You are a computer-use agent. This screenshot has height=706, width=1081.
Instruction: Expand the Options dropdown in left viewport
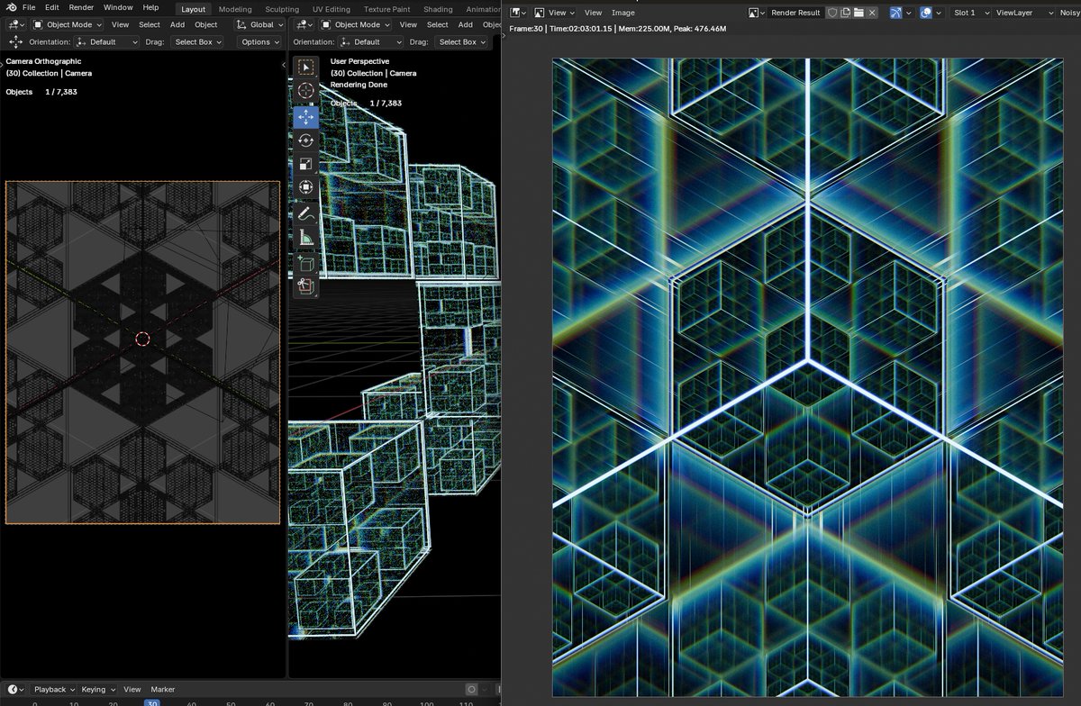pos(259,42)
